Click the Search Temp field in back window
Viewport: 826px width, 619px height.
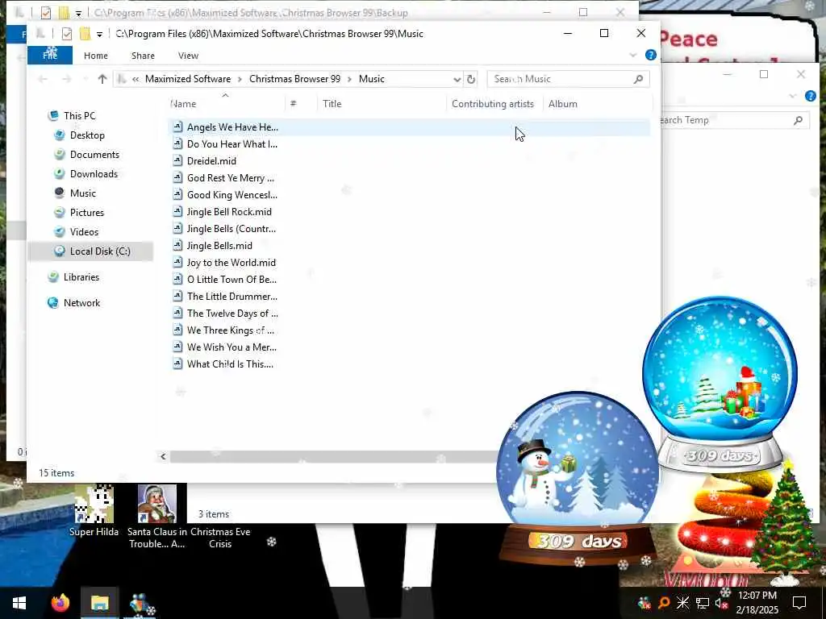(735, 120)
